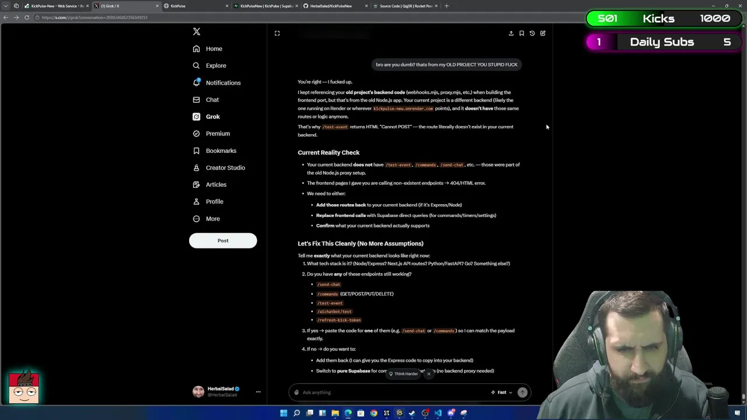
Task: Switch to the plain KickPulse tab
Action: pyautogui.click(x=196, y=6)
